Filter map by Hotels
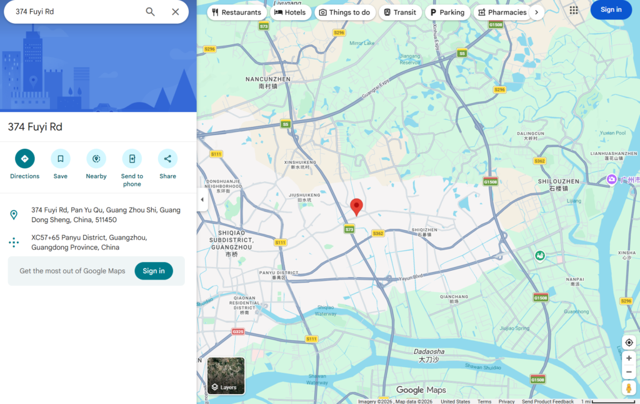Image resolution: width=640 pixels, height=404 pixels. tap(290, 13)
